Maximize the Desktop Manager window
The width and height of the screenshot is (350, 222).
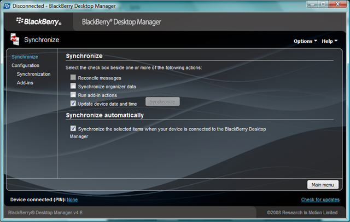click(323, 4)
